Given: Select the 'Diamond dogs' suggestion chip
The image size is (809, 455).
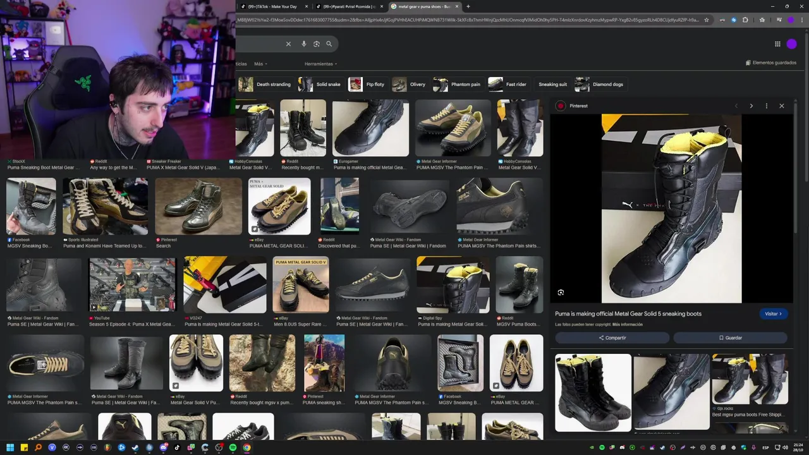Looking at the screenshot, I should tap(600, 84).
